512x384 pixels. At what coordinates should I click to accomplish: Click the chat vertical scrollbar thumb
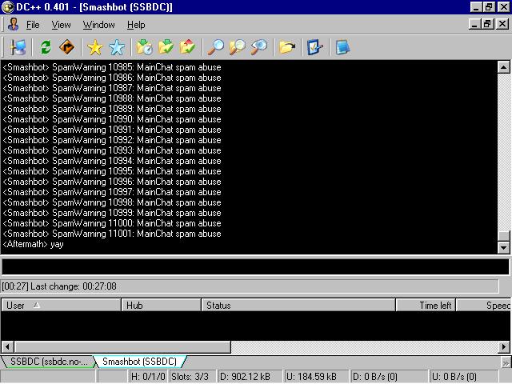pyautogui.click(x=503, y=236)
